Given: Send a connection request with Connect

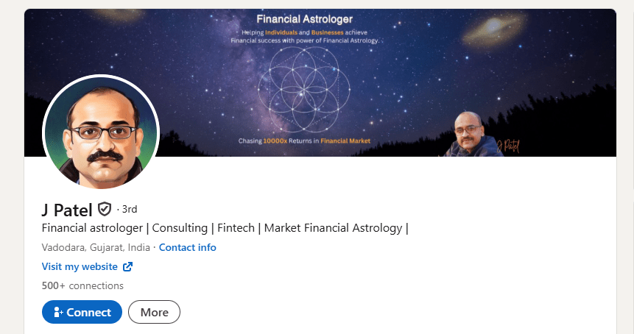Looking at the screenshot, I should [82, 312].
